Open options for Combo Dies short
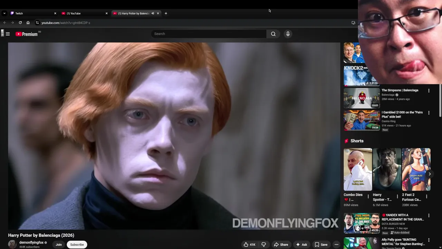Image resolution: width=442 pixels, height=249 pixels. pyautogui.click(x=368, y=196)
